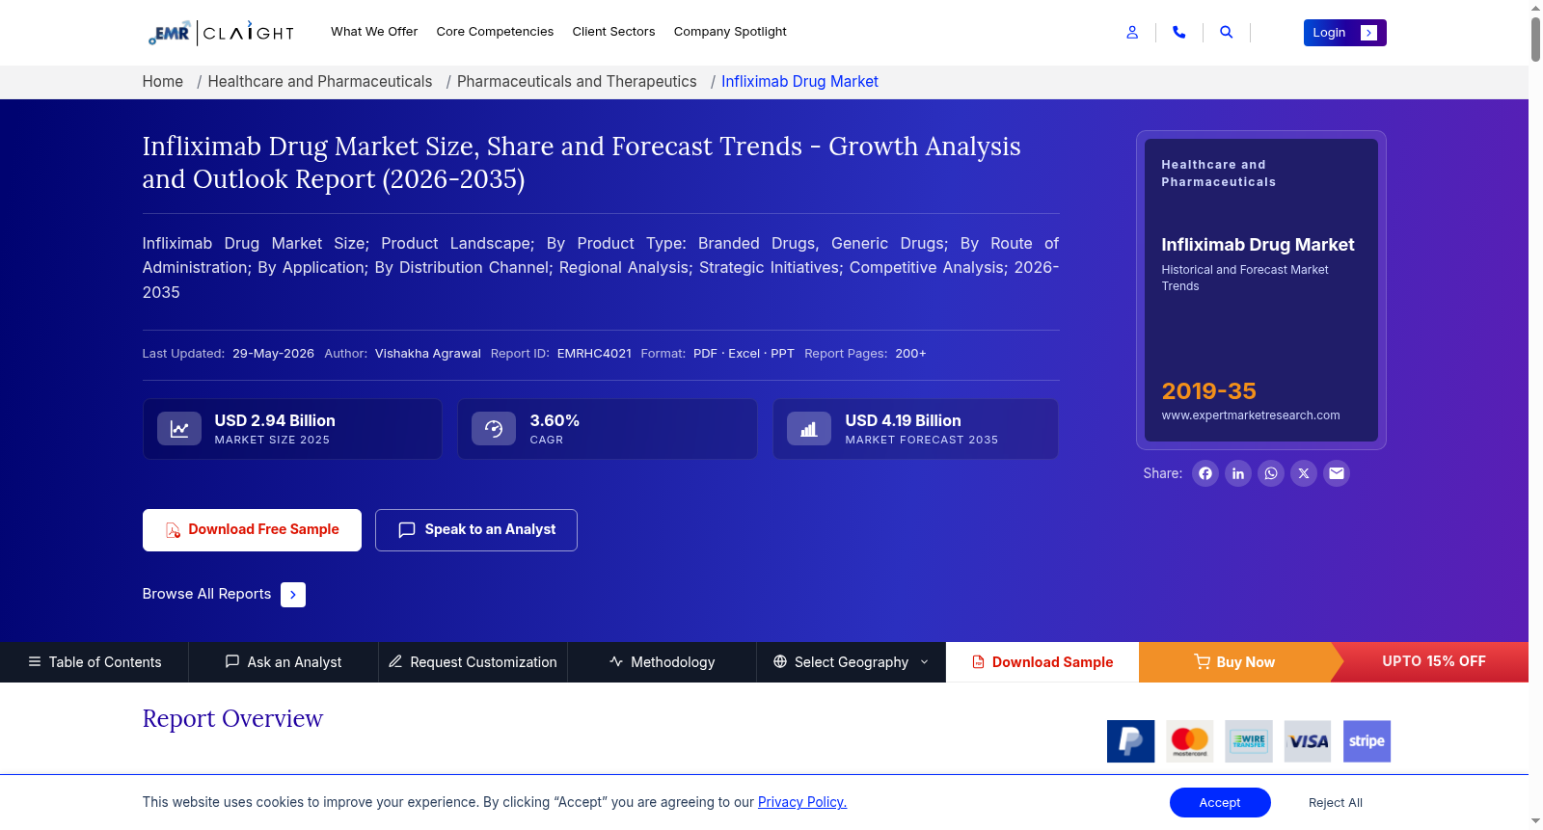
Task: Open the user account icon
Action: click(1132, 32)
